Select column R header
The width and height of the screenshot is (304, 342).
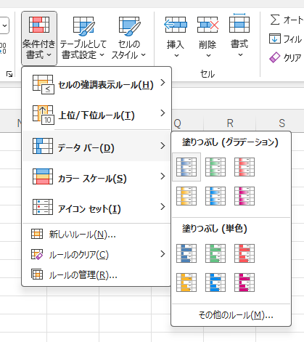pos(230,123)
